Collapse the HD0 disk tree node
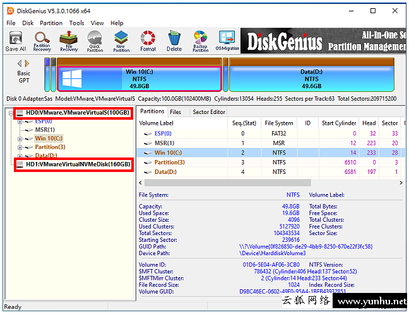Image resolution: width=409 pixels, height=315 pixels. (x=11, y=113)
